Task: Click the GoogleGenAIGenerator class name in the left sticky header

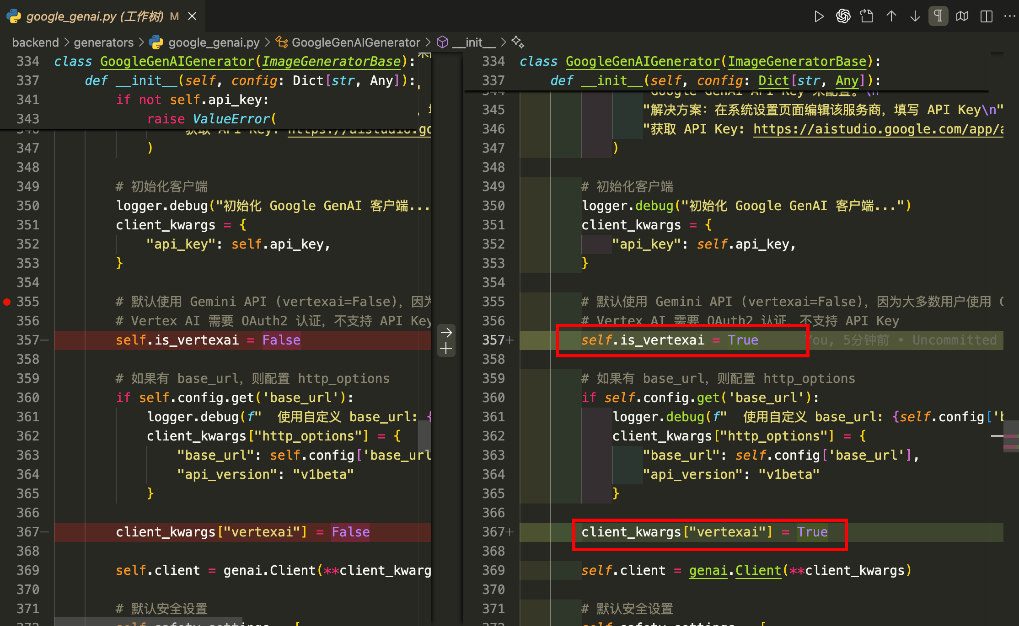Action: click(x=177, y=61)
